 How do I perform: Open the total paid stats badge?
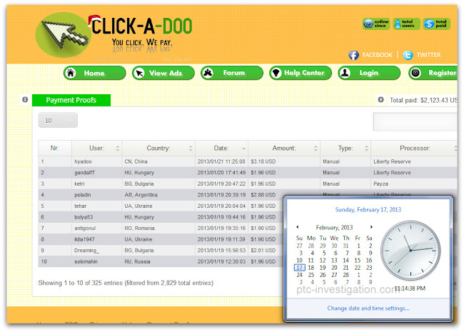437,24
